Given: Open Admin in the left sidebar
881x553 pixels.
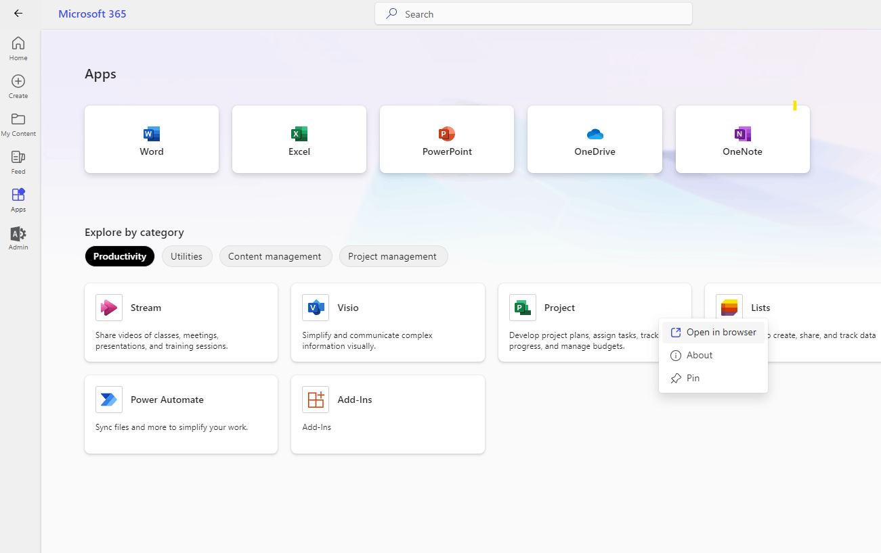Looking at the screenshot, I should tap(18, 238).
